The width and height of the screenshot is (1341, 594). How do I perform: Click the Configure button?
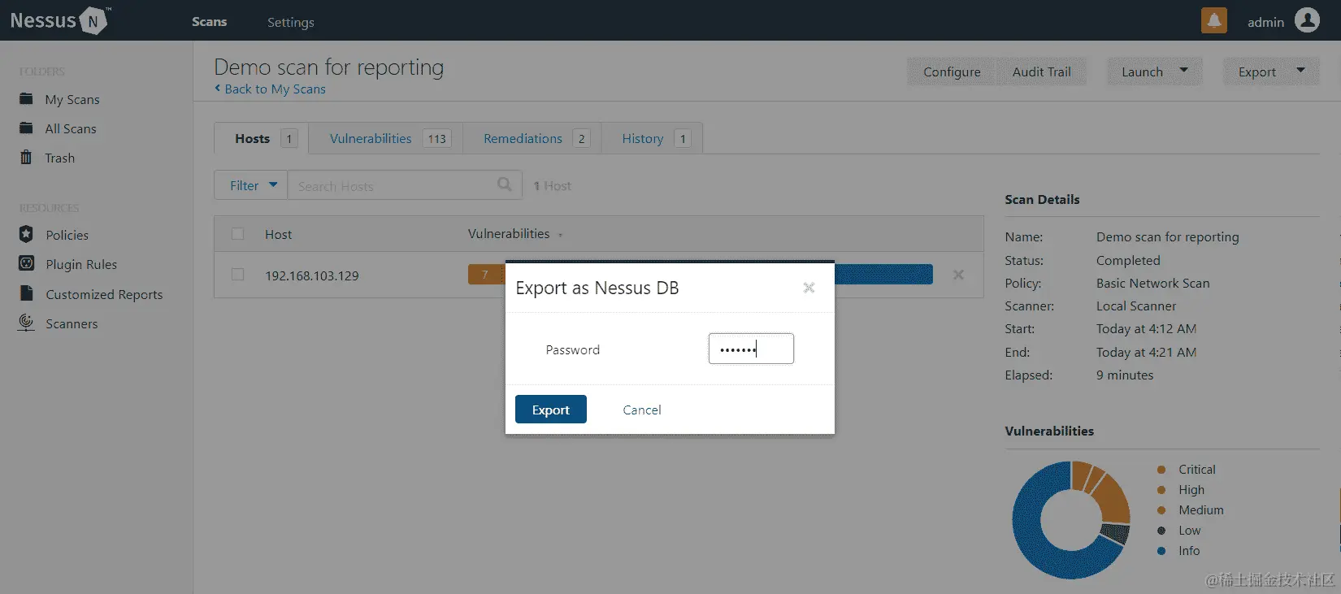pyautogui.click(x=952, y=72)
